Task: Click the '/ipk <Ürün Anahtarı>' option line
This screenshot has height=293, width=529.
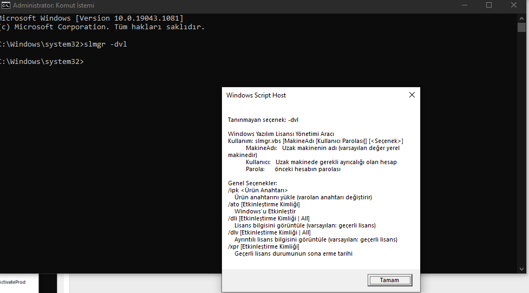Action: tap(258, 191)
